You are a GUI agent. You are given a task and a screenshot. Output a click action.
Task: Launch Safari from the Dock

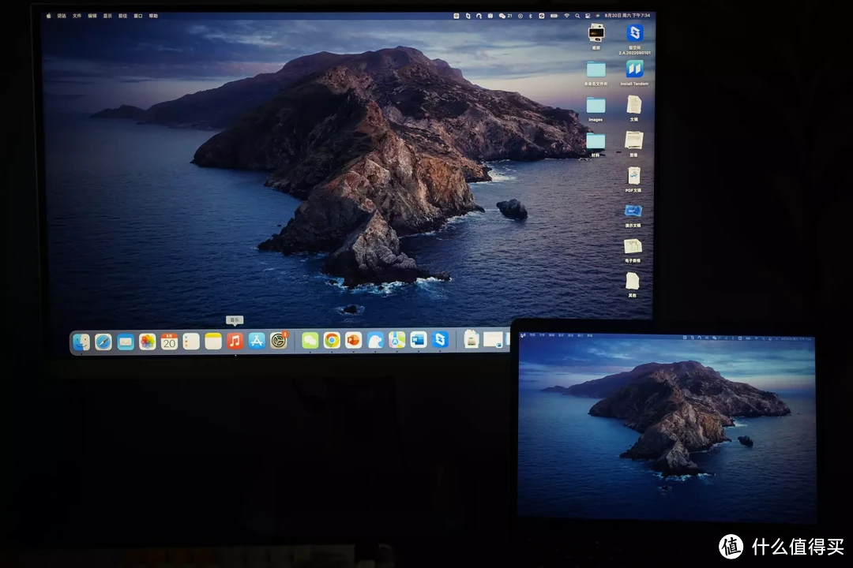pyautogui.click(x=103, y=342)
